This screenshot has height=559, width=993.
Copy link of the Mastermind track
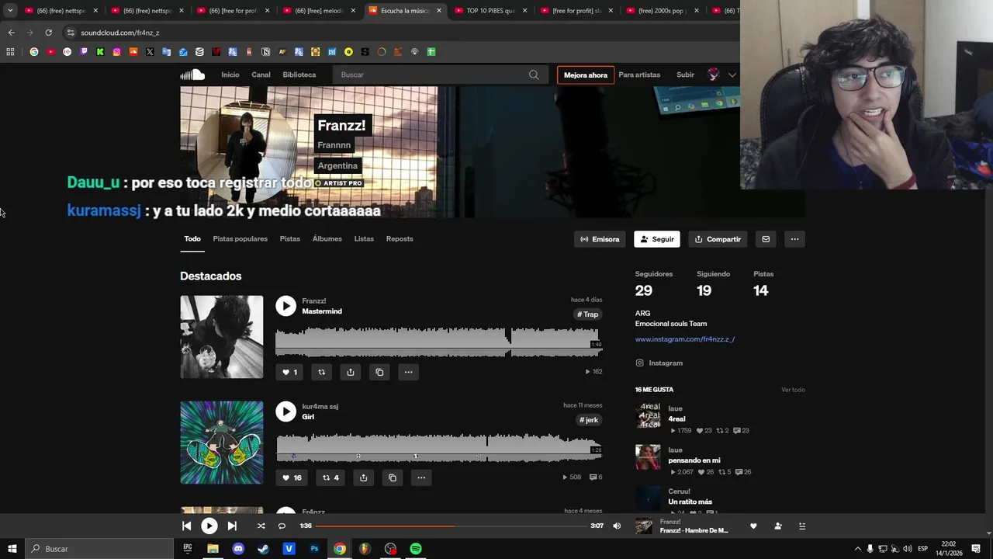[x=379, y=372]
